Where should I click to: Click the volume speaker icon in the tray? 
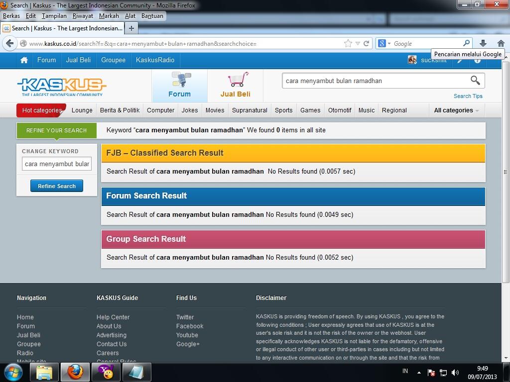[455, 373]
